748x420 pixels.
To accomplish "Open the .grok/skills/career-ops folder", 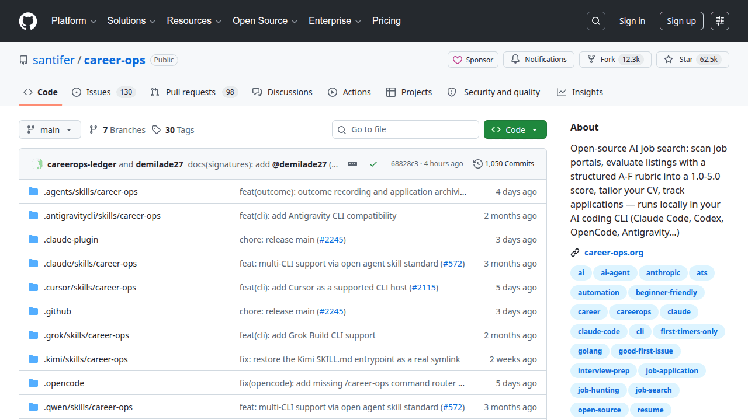I will click(86, 335).
